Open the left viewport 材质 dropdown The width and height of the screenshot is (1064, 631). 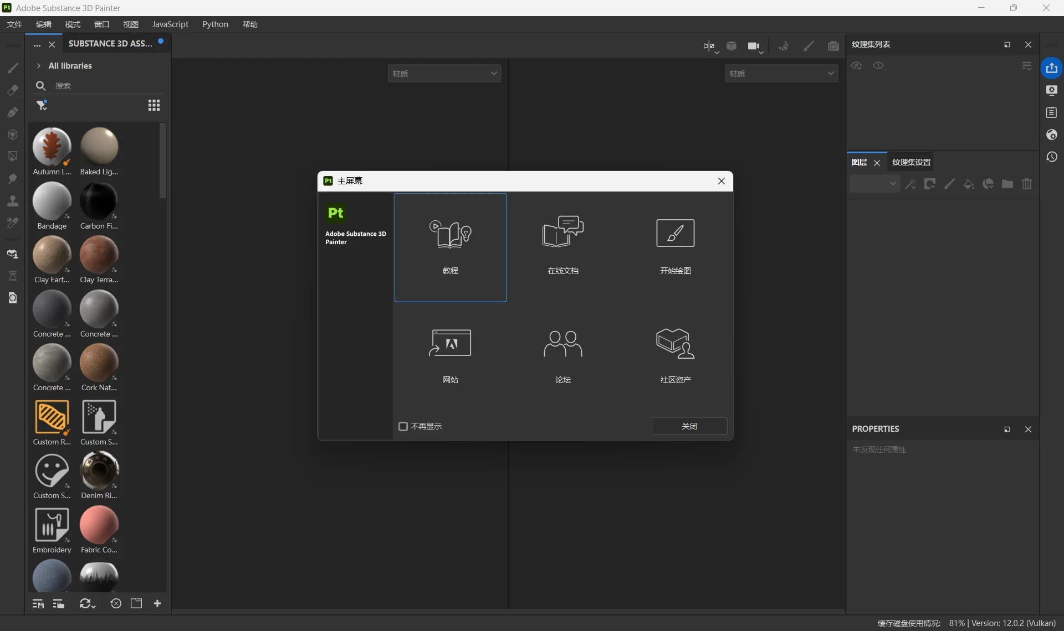click(x=444, y=74)
